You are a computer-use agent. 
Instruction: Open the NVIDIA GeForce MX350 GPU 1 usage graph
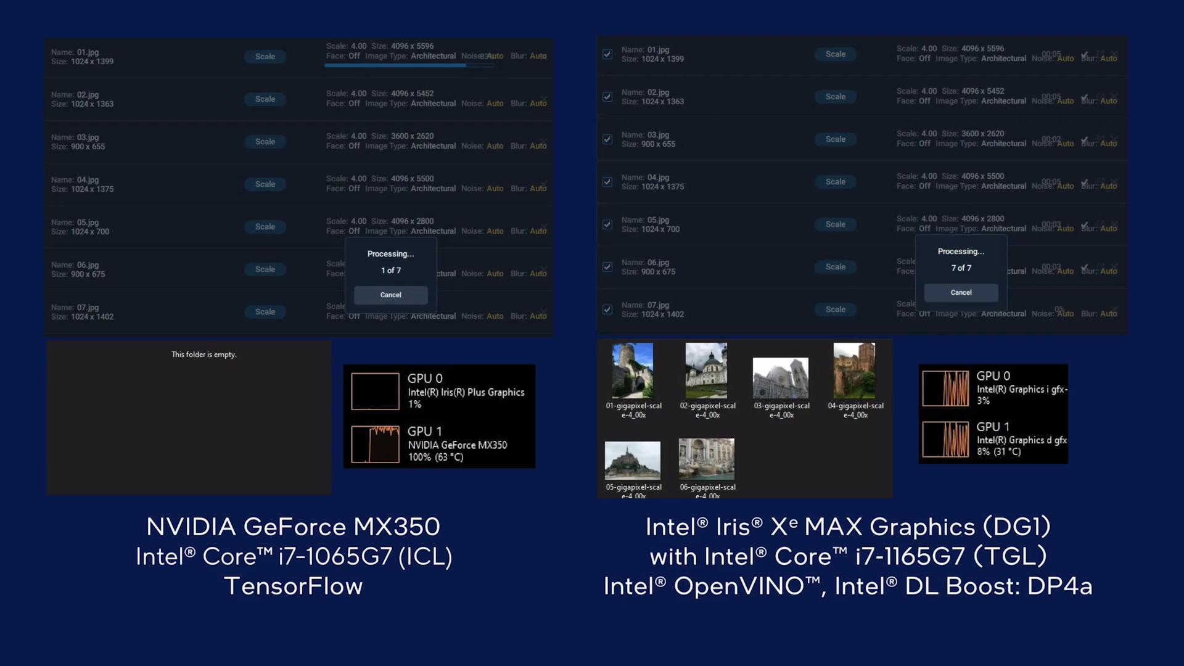(x=375, y=444)
